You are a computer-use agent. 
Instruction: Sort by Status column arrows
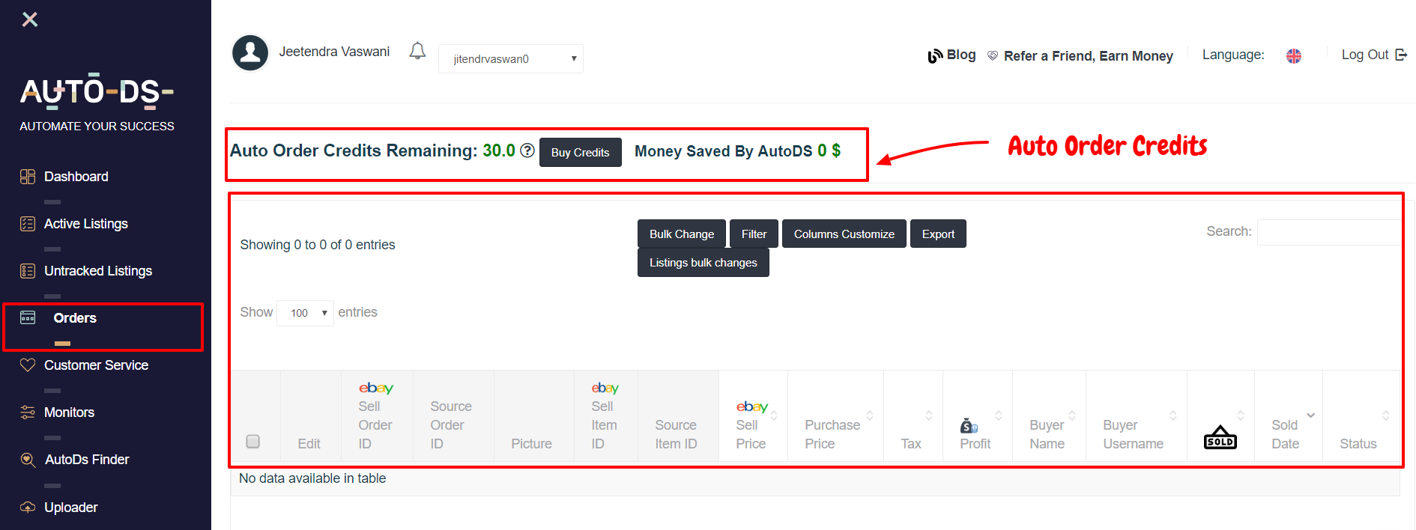pos(1386,415)
